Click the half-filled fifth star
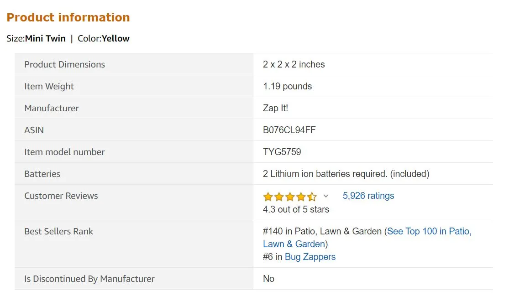Screen dimensions: 509x301 (x=312, y=197)
